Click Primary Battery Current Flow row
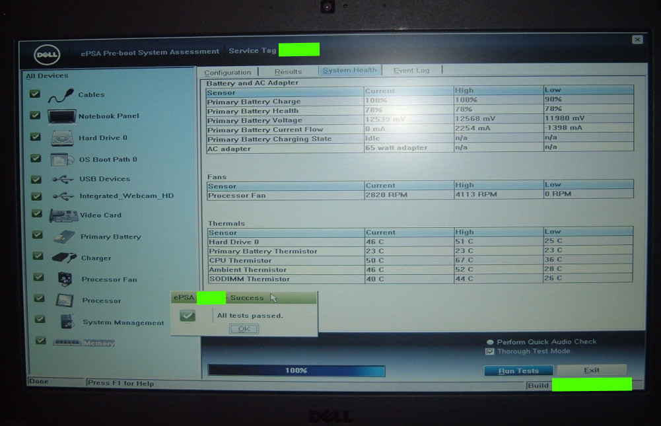661x426 pixels. (419, 129)
